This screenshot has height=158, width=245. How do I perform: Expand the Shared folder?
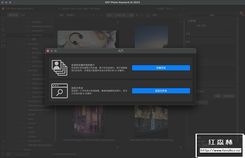pyautogui.click(x=16, y=150)
